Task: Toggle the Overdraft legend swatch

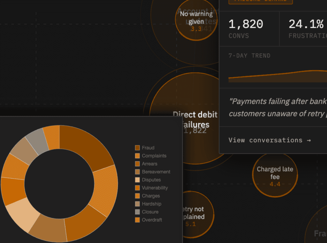Action: coord(137,220)
